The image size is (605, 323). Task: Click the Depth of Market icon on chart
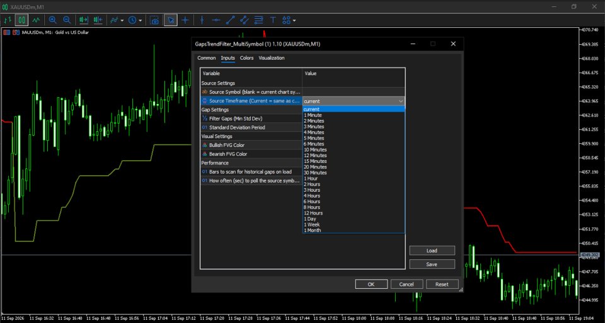(x=6, y=32)
